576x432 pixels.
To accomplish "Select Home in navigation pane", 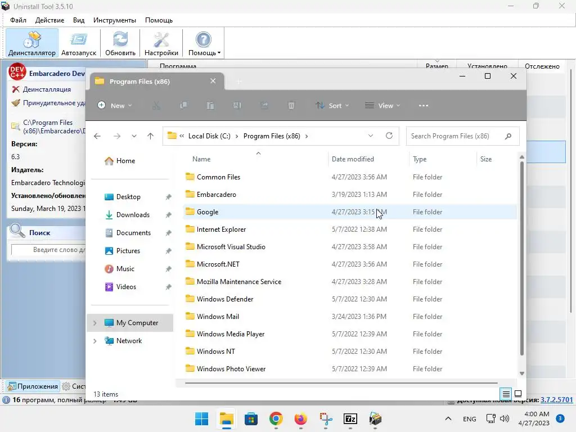I will [x=125, y=161].
